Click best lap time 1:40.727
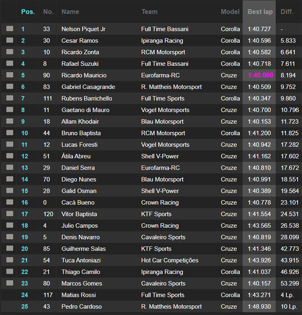302x315 pixels. (x=259, y=29)
